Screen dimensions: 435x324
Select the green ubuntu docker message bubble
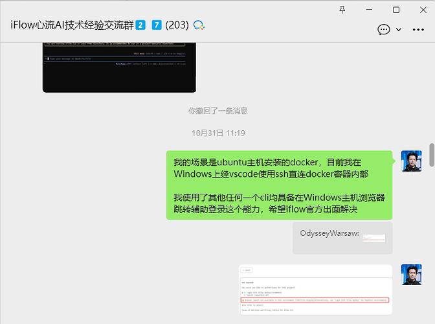point(280,185)
